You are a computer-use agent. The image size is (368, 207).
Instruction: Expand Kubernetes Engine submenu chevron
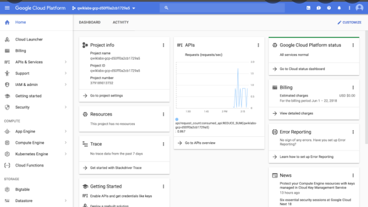pos(66,154)
